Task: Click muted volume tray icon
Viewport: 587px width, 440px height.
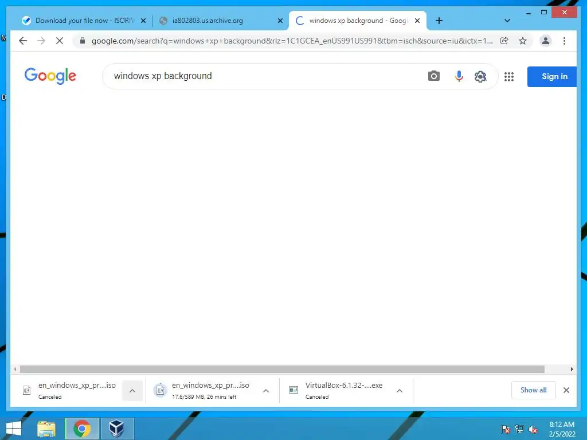Action: point(533,429)
